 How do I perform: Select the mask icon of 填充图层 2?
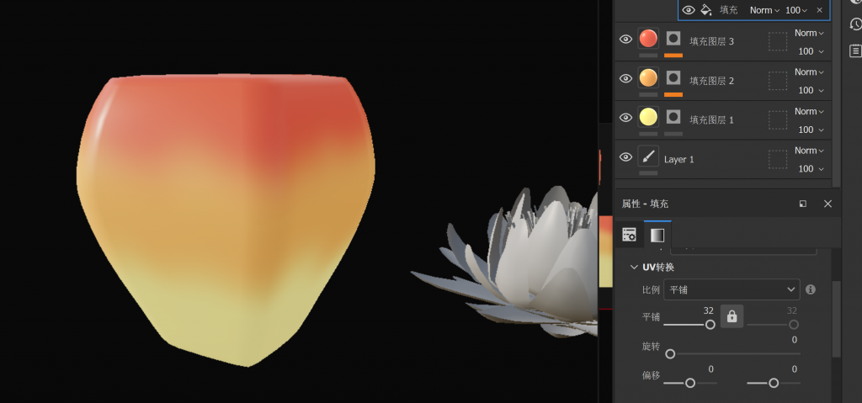[673, 77]
